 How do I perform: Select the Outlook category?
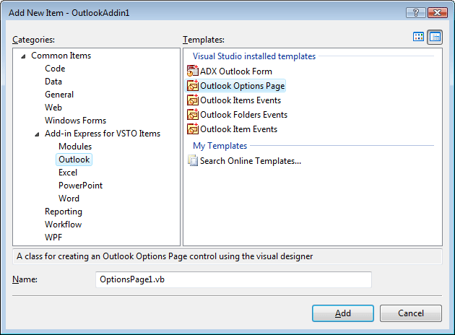tap(74, 160)
